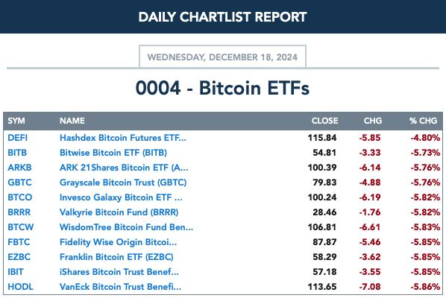Click the SYM column header

tap(16, 121)
